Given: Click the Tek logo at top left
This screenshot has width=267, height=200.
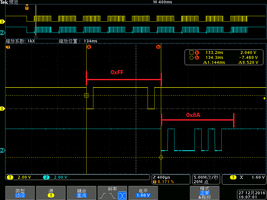Looking at the screenshot, I should (x=4, y=2).
